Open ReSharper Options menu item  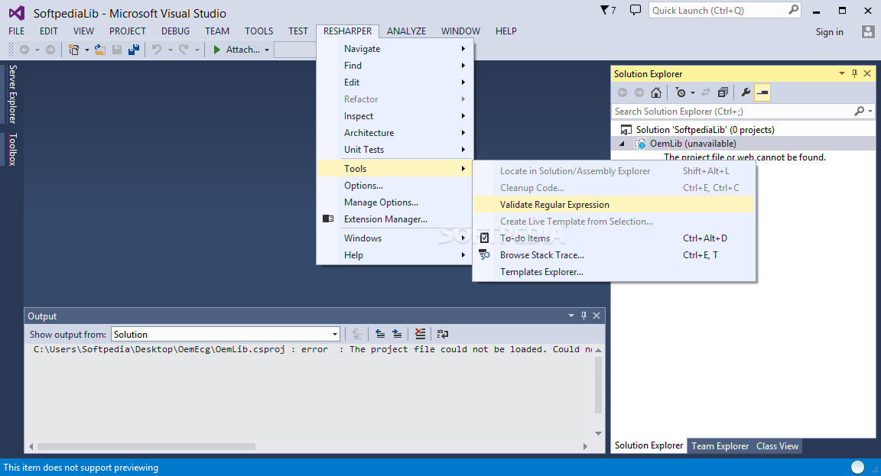coord(395,186)
